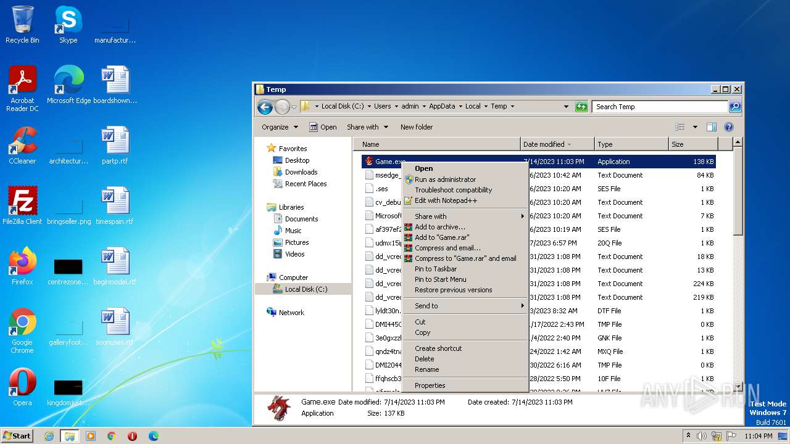Image resolution: width=790 pixels, height=444 pixels.
Task: Click the refresh button in address bar
Action: [581, 107]
